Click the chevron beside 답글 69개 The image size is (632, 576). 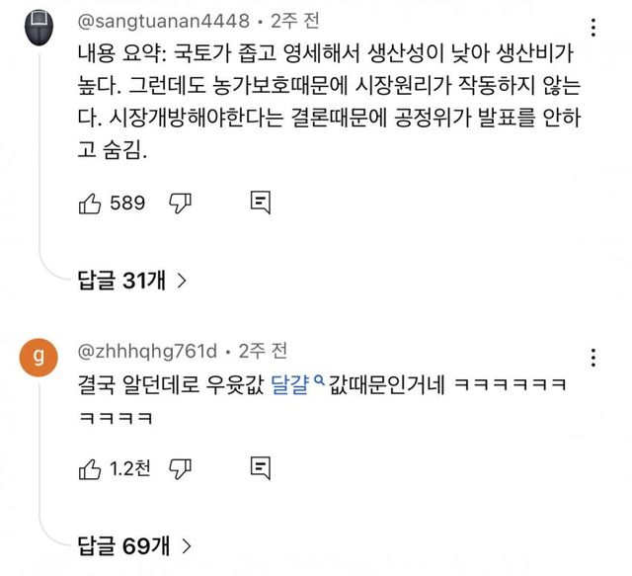pyautogui.click(x=182, y=544)
